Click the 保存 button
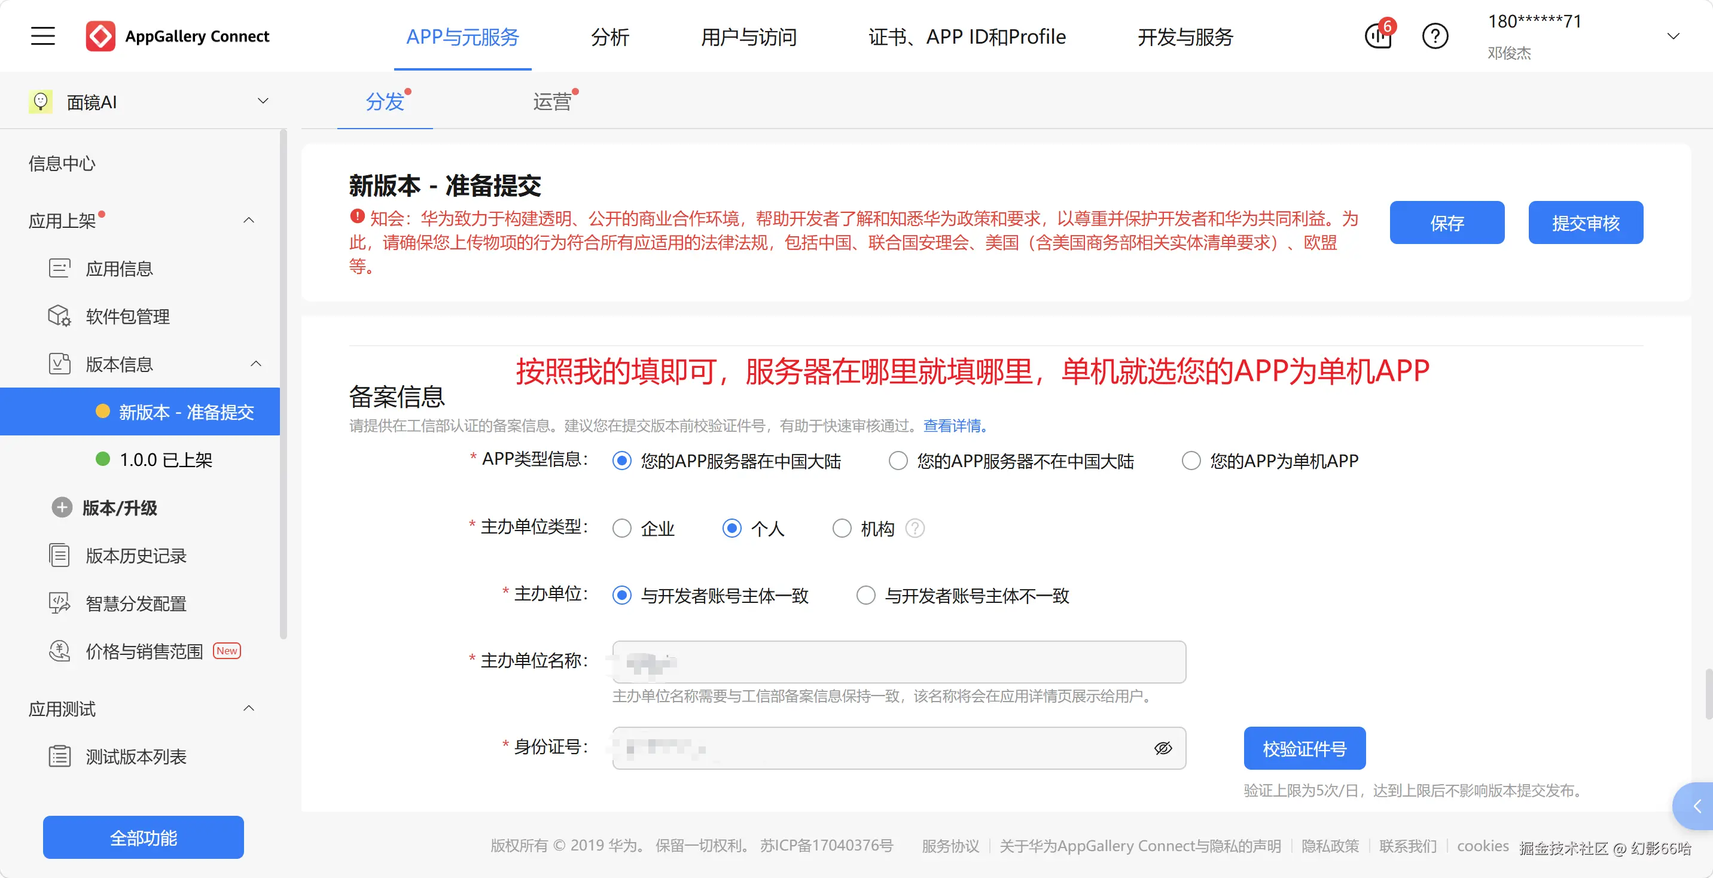The image size is (1713, 878). point(1447,223)
